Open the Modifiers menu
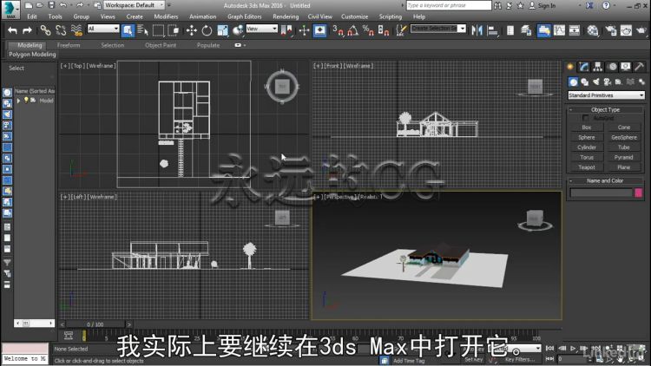 [x=166, y=16]
